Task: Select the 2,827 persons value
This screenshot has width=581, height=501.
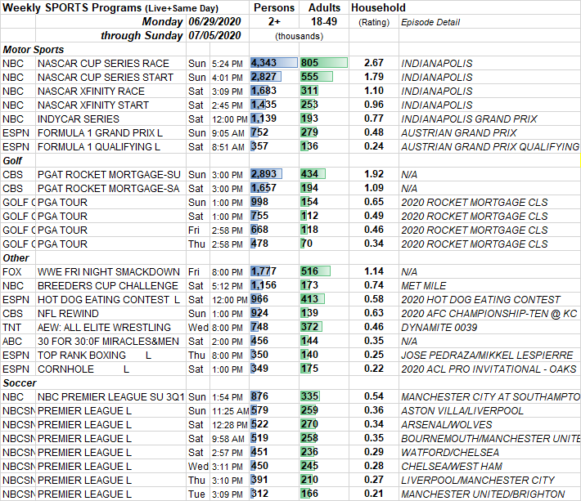Action: 263,77
